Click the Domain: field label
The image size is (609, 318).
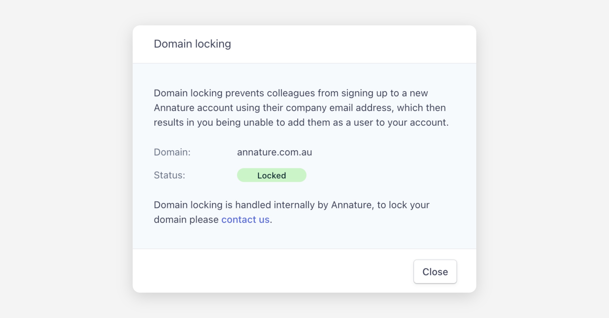[172, 152]
